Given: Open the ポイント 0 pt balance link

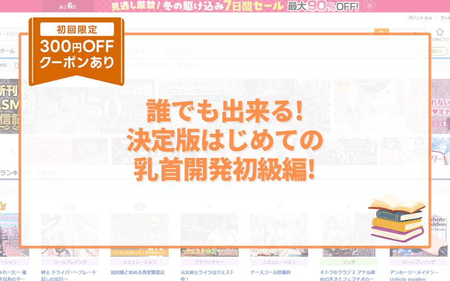Looking at the screenshot, I should click(x=420, y=18).
